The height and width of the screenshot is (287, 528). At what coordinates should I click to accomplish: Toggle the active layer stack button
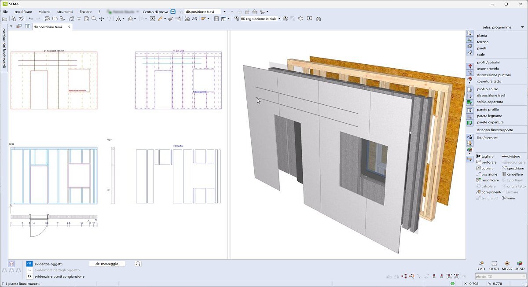(x=11, y=264)
